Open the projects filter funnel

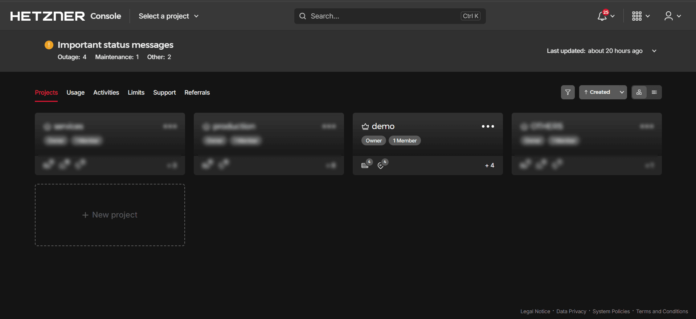[x=568, y=92]
